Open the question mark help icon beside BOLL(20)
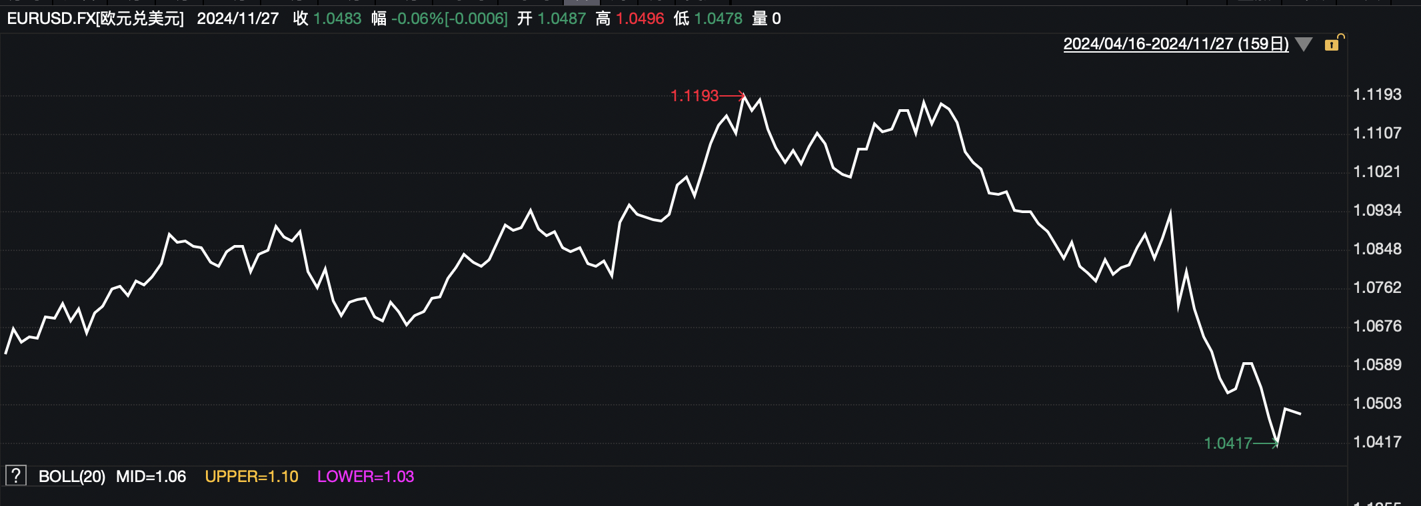 16,475
